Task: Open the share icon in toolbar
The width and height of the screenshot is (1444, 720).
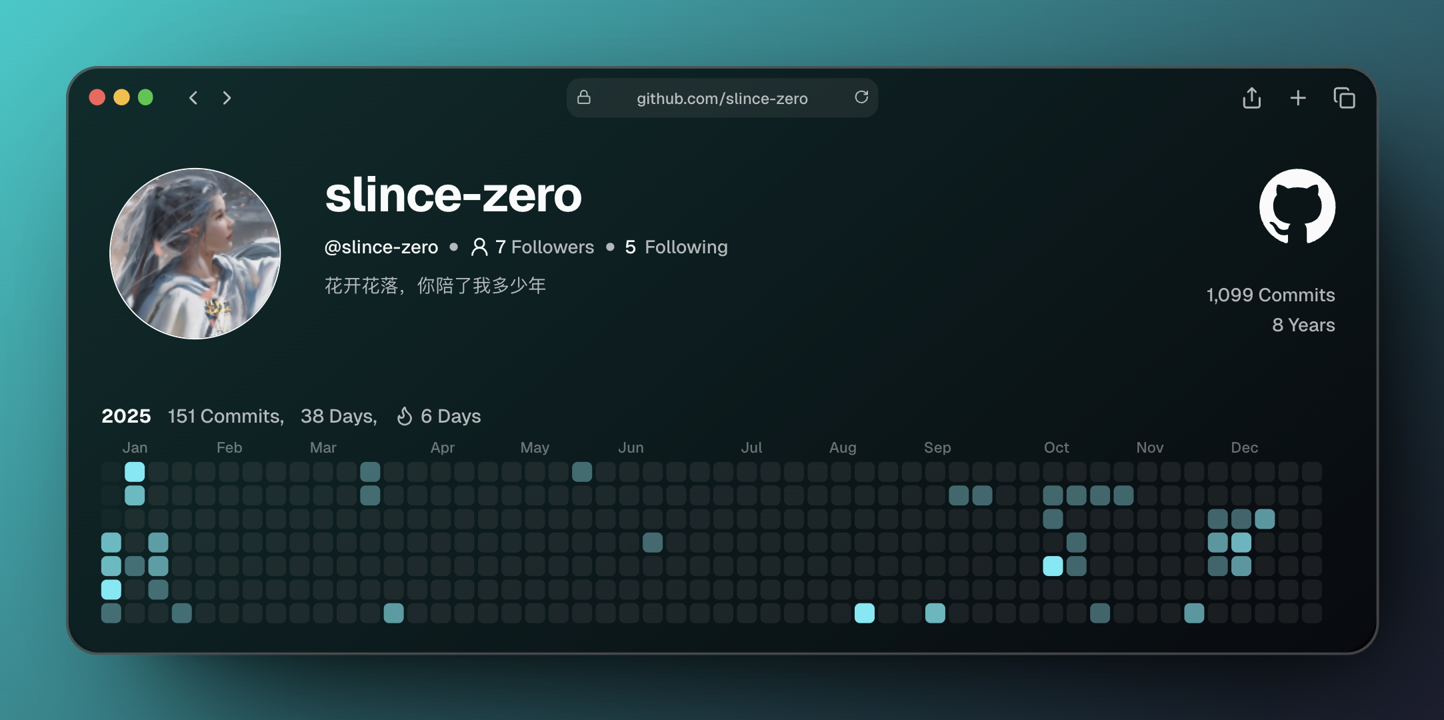Action: pos(1251,98)
